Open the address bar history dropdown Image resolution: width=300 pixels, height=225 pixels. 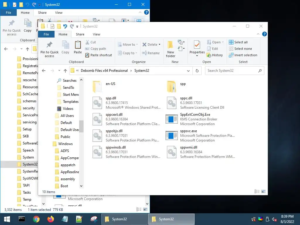tap(188, 71)
